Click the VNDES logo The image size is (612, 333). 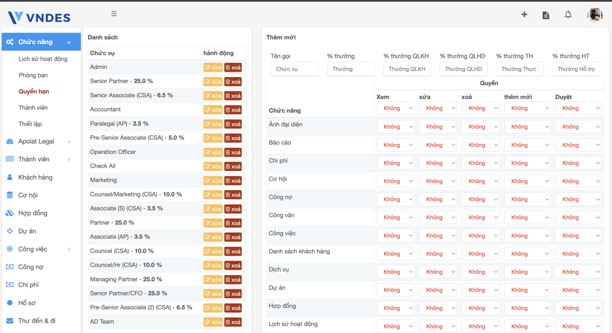[39, 18]
